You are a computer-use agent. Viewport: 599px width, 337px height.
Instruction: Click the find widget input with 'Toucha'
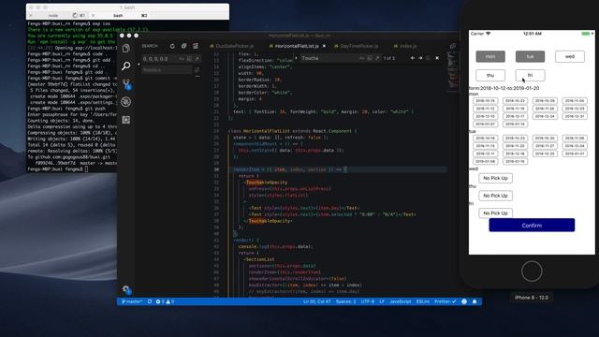(329, 58)
